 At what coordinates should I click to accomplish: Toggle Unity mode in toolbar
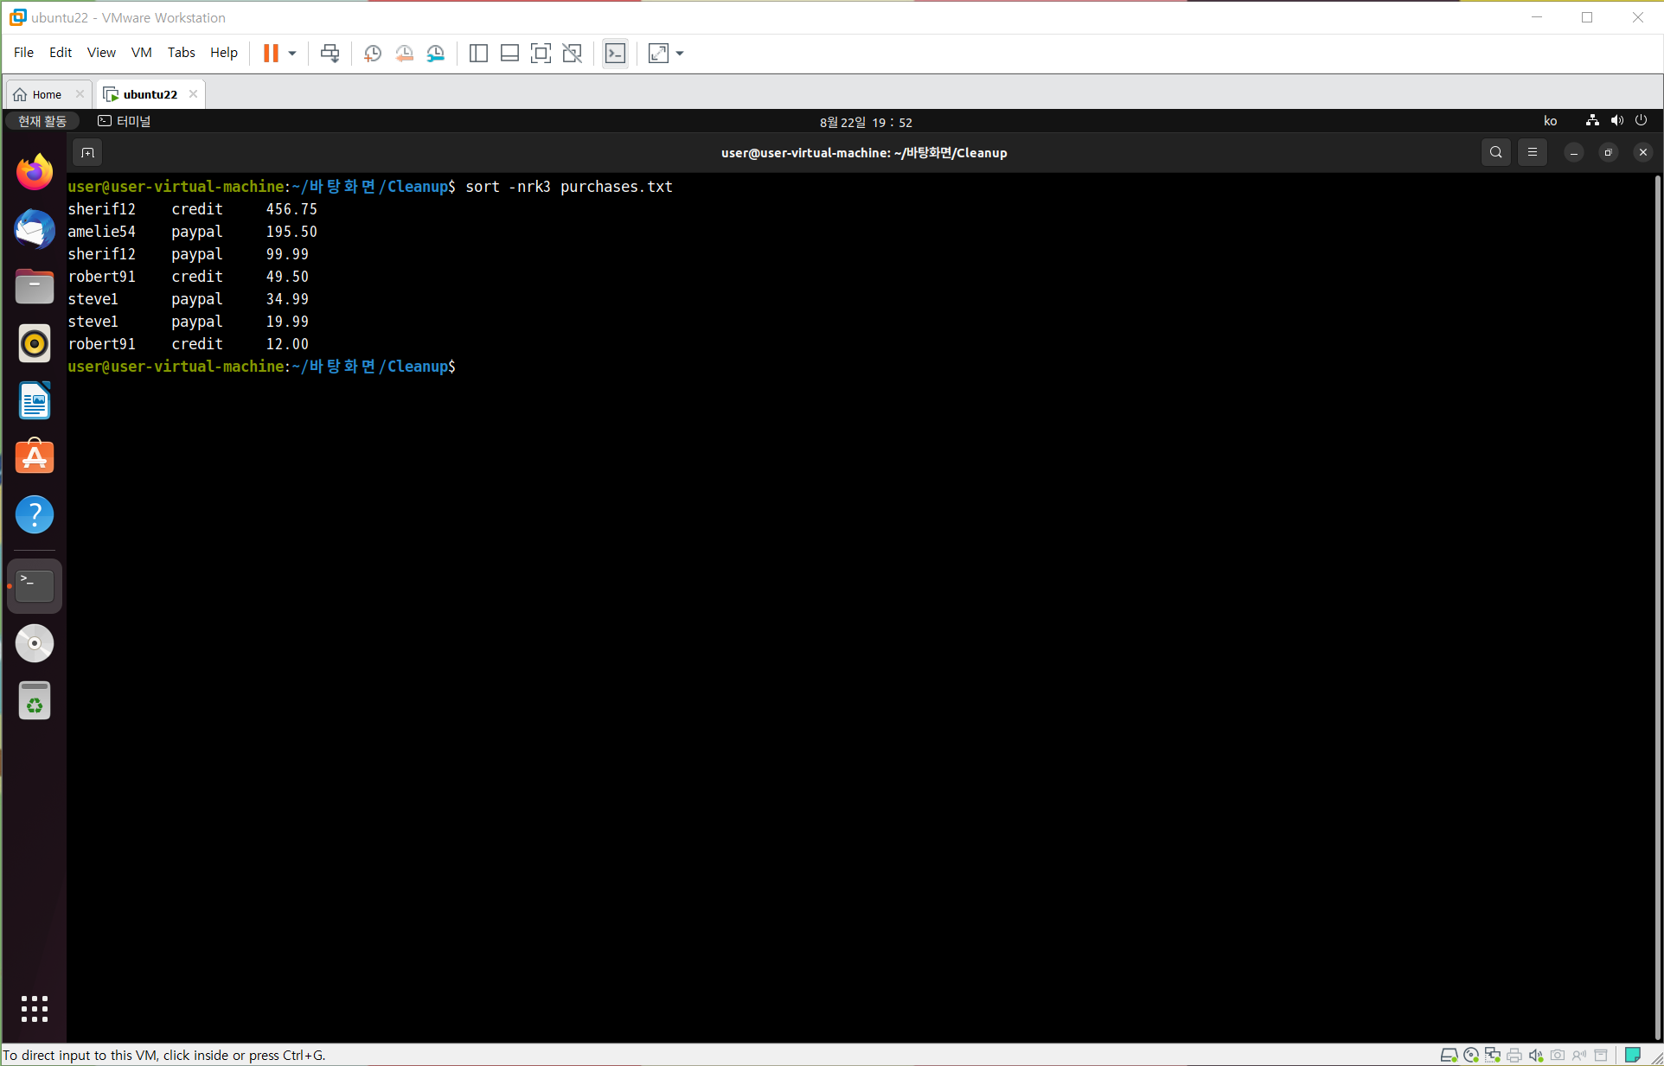tap(572, 54)
